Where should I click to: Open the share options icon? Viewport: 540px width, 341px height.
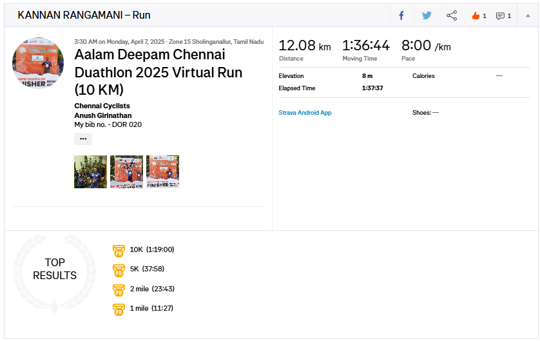[452, 15]
